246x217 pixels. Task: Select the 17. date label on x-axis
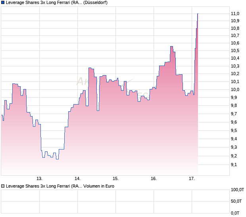coord(192,178)
